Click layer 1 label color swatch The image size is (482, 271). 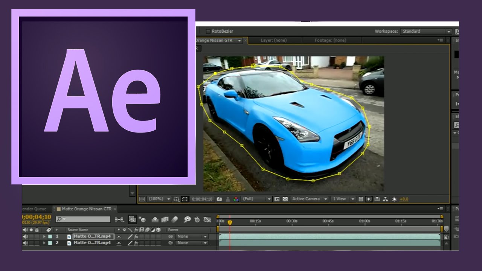[50, 236]
